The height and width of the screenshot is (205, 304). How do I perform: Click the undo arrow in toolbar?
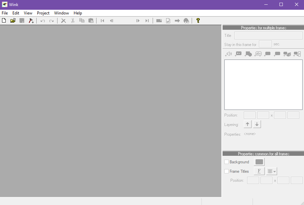point(43,21)
